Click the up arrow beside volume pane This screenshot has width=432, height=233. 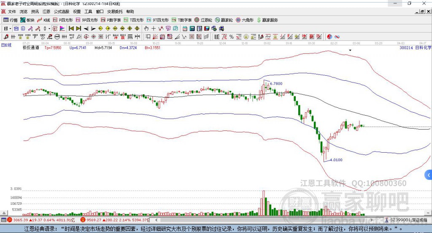coord(4,213)
